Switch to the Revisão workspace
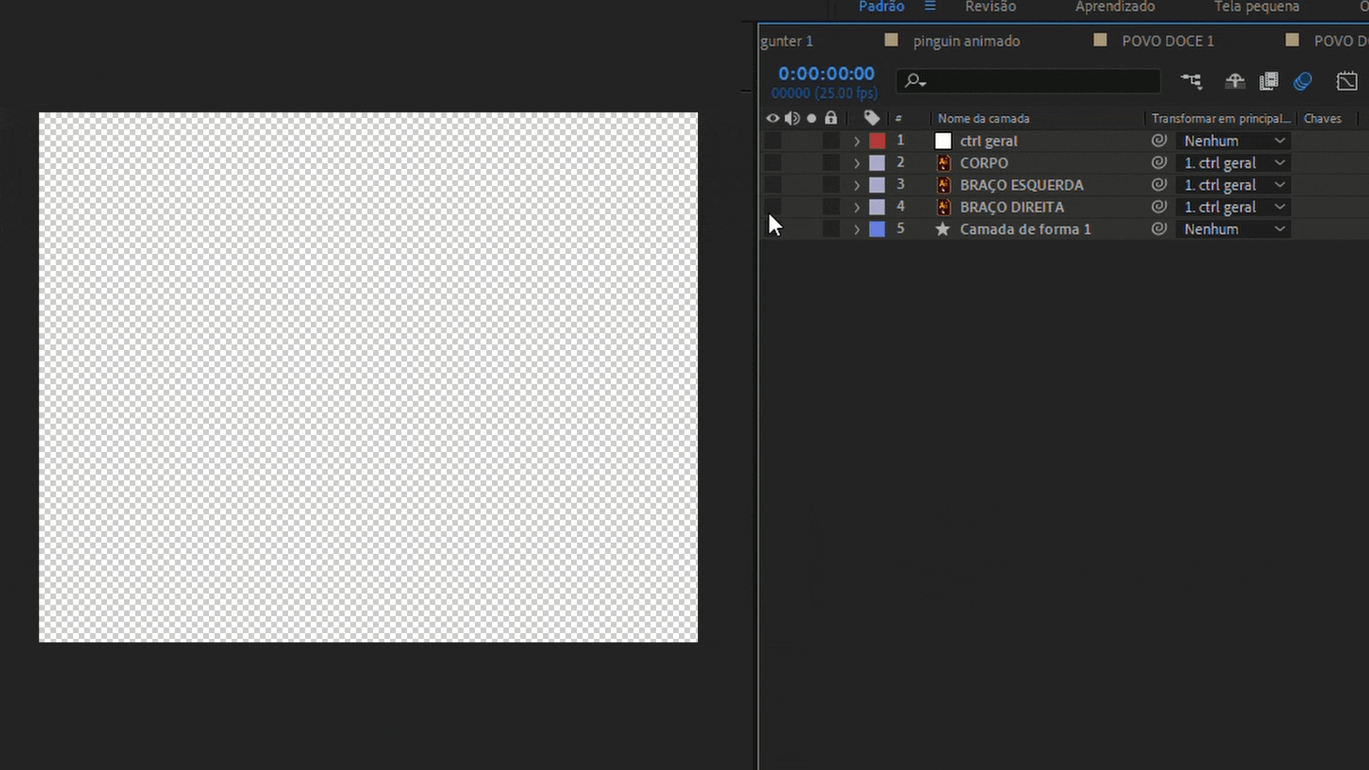Image resolution: width=1369 pixels, height=770 pixels. [x=990, y=7]
